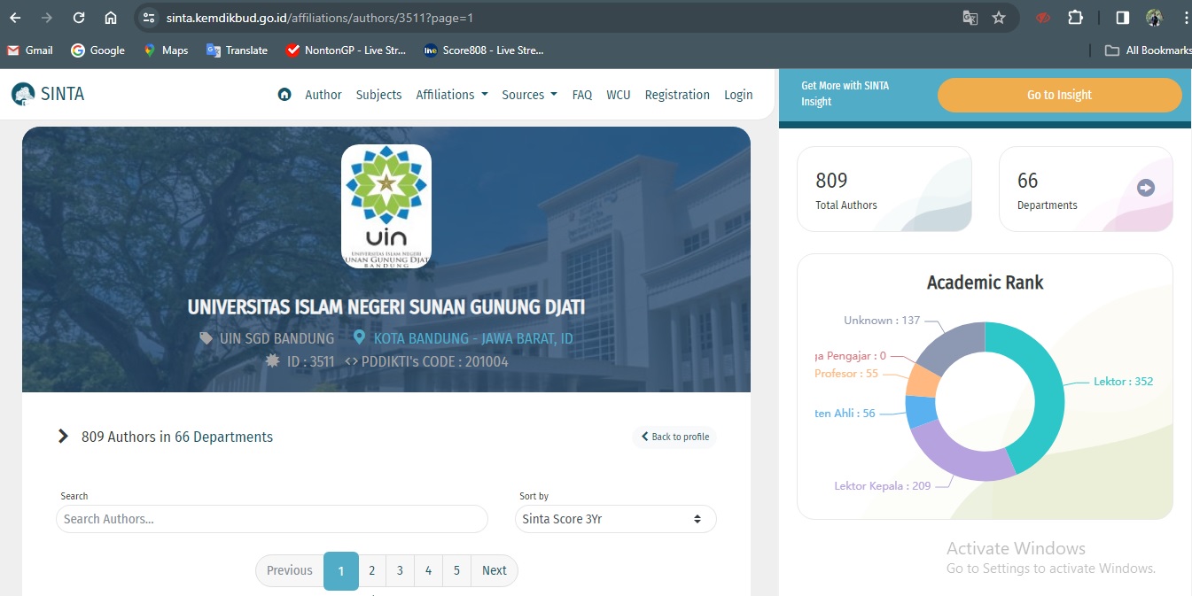Open the browser extensions puzzle icon
Image resolution: width=1192 pixels, height=596 pixels.
tap(1075, 18)
